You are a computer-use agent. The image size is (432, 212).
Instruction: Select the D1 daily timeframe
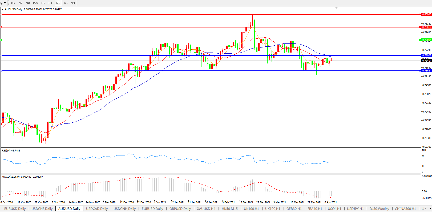(58, 3)
